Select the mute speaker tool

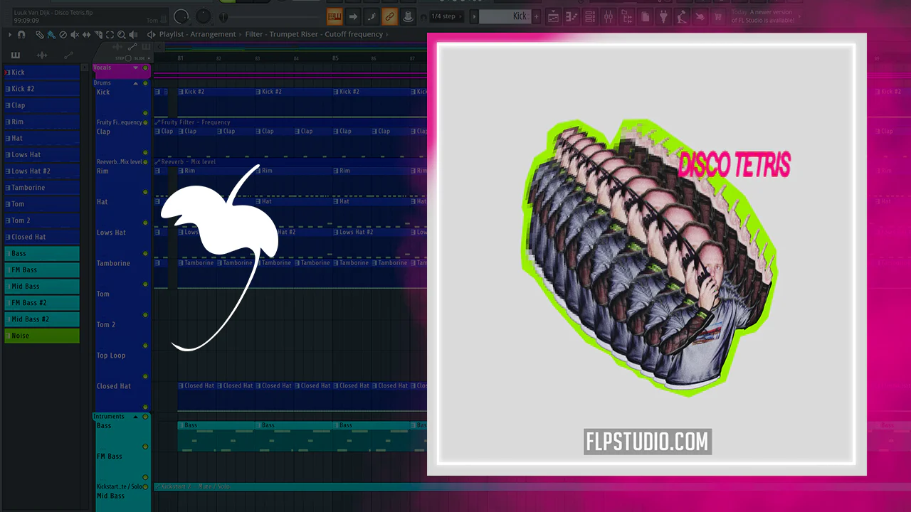75,34
